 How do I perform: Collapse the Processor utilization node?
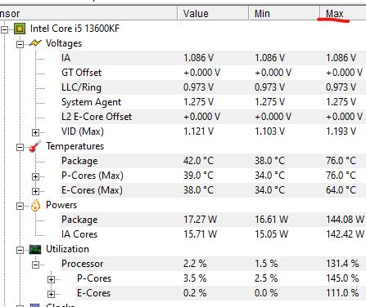(35, 265)
